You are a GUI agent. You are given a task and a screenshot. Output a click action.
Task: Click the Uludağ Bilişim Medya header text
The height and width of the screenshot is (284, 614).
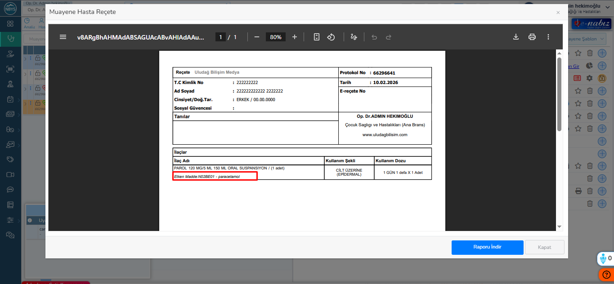217,72
